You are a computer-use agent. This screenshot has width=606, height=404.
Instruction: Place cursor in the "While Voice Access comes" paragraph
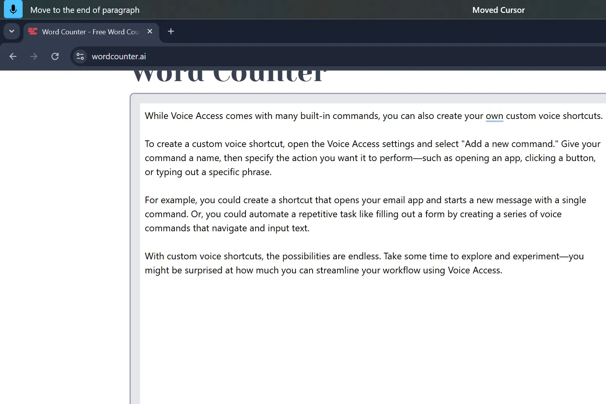[373, 116]
